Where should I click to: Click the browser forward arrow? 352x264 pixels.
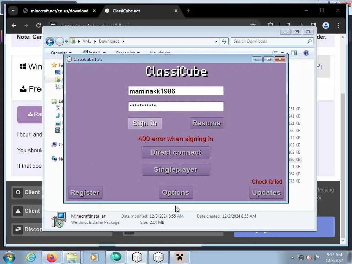pos(26,25)
